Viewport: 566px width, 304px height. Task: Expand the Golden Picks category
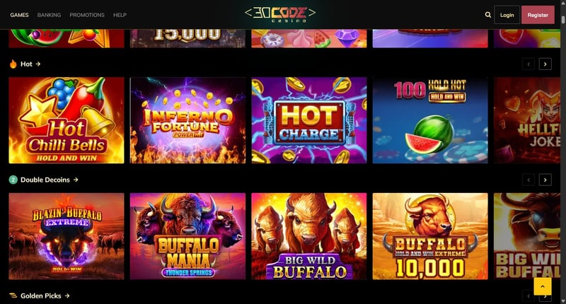(x=45, y=296)
